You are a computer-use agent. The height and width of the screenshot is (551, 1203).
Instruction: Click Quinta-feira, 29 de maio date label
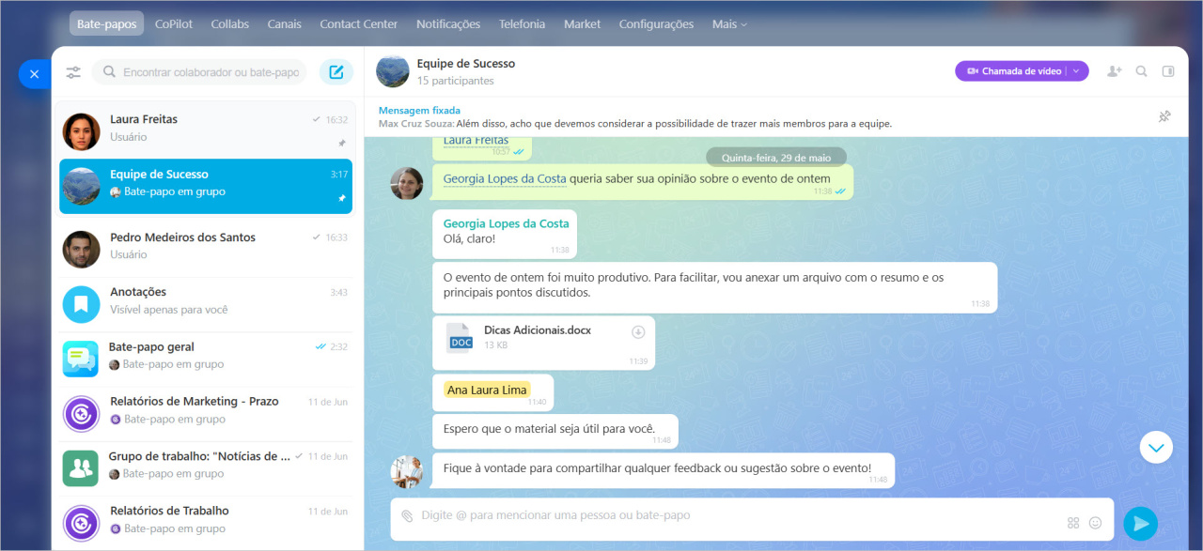(776, 157)
